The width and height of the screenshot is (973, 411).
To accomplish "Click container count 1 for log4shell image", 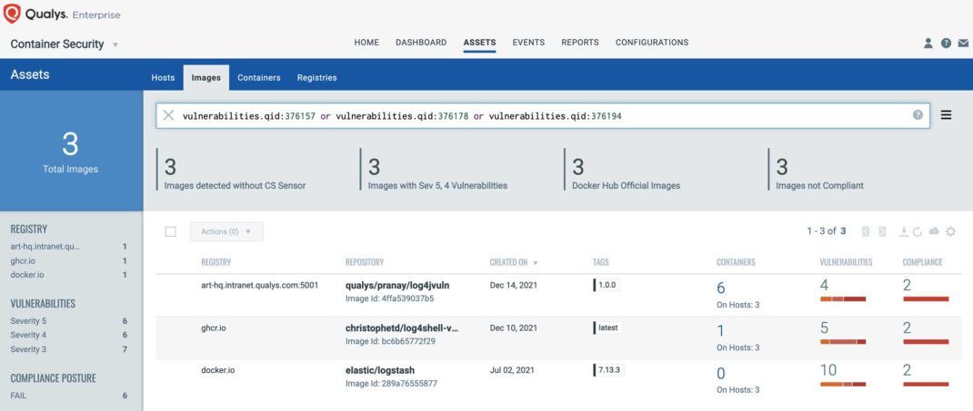I will pos(720,330).
